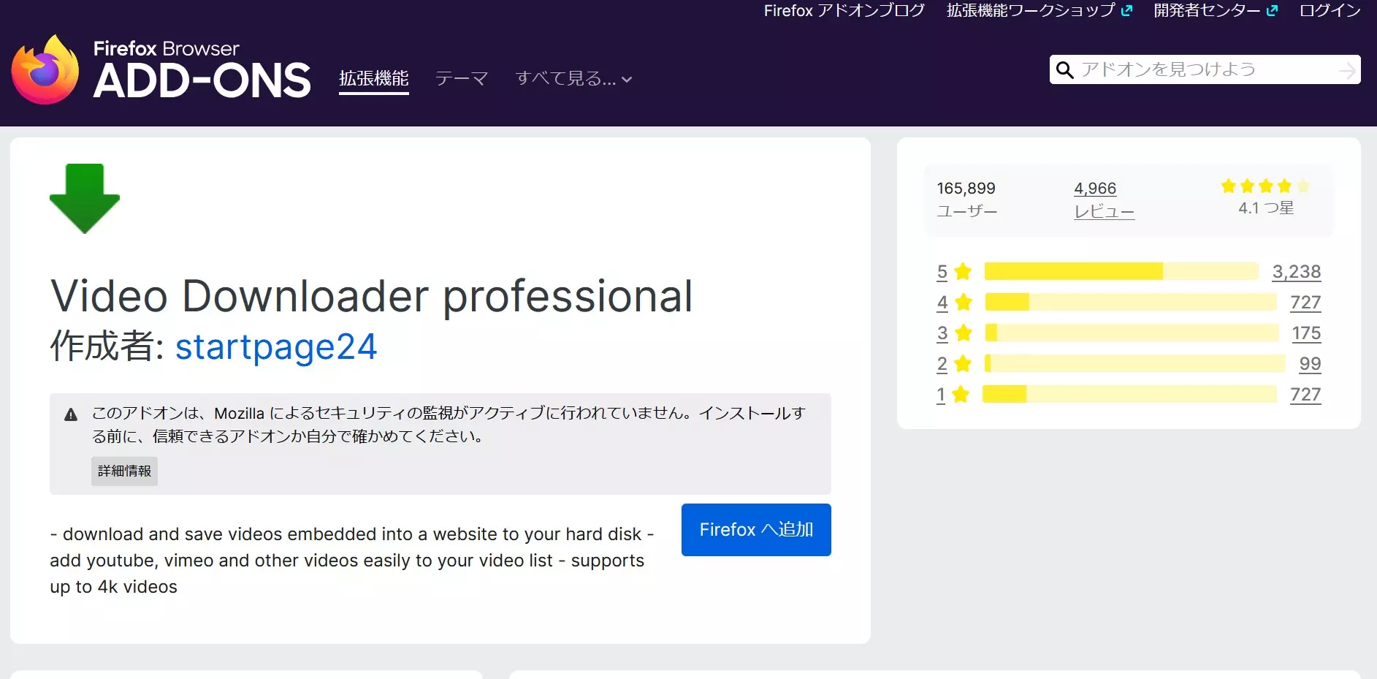Switch to the テーマ tab
Viewport: 1377px width, 679px height.
pyautogui.click(x=462, y=78)
